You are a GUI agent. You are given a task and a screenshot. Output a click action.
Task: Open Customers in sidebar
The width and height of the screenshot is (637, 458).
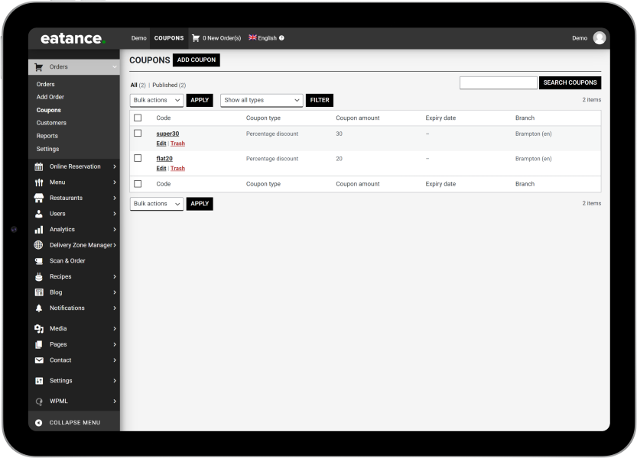coord(51,123)
